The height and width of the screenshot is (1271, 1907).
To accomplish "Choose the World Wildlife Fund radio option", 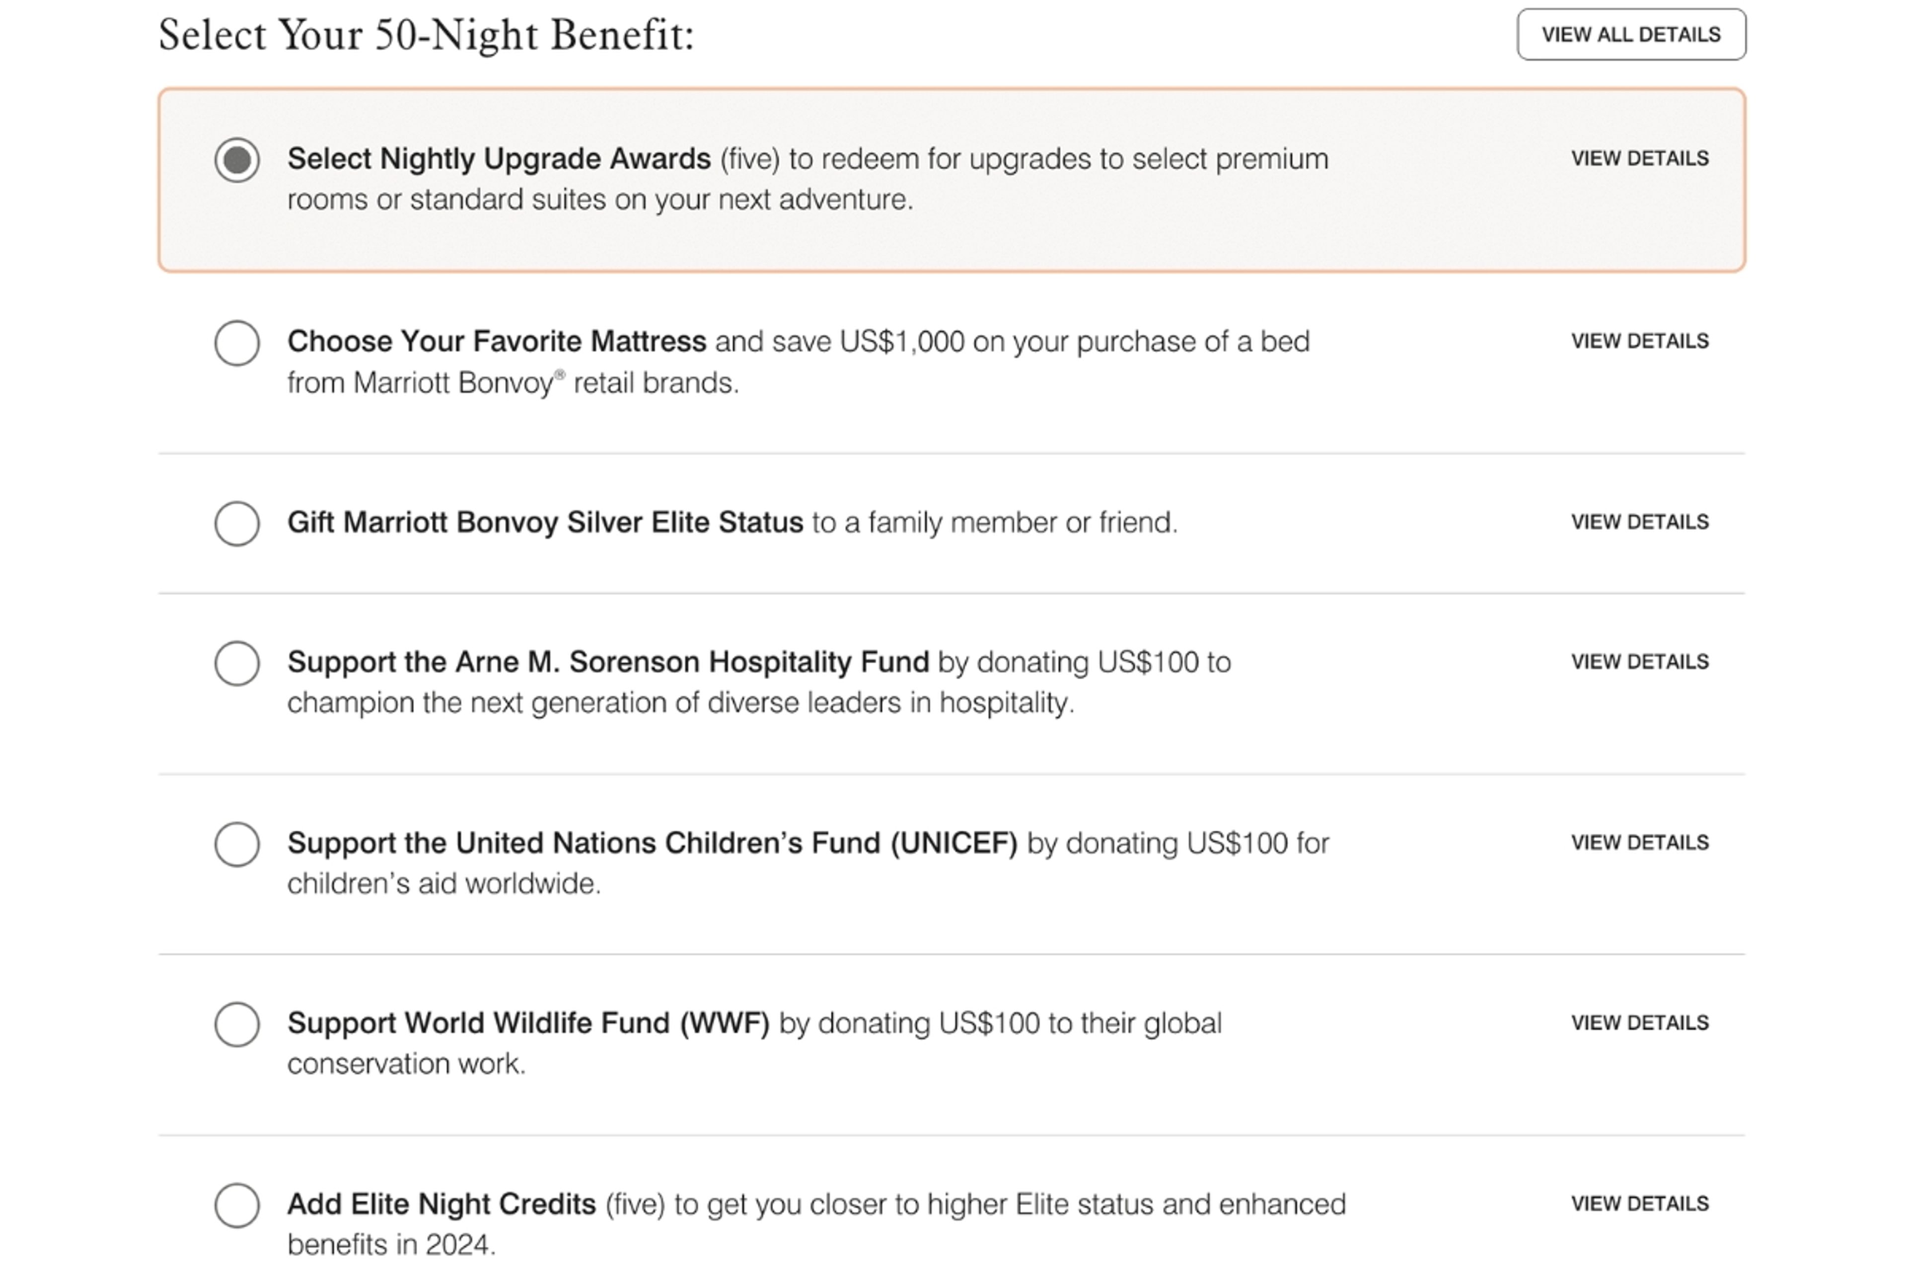I will [x=237, y=1025].
